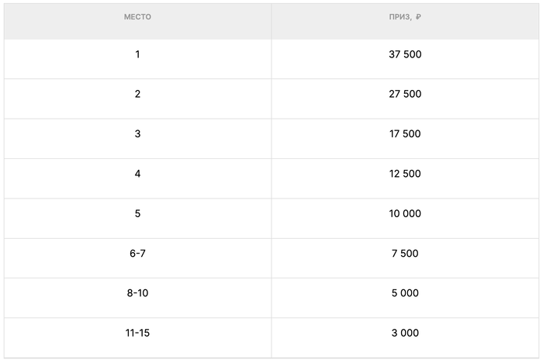Click the МЕСТО column header
The image size is (543, 363).
click(137, 17)
